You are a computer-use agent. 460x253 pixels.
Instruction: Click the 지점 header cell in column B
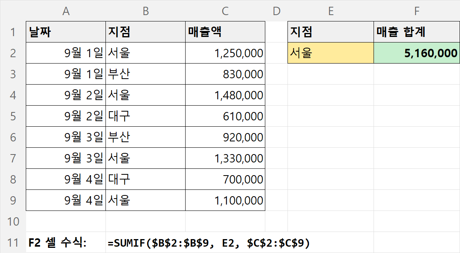[x=146, y=32]
